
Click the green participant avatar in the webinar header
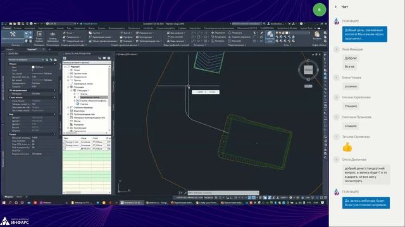319,10
